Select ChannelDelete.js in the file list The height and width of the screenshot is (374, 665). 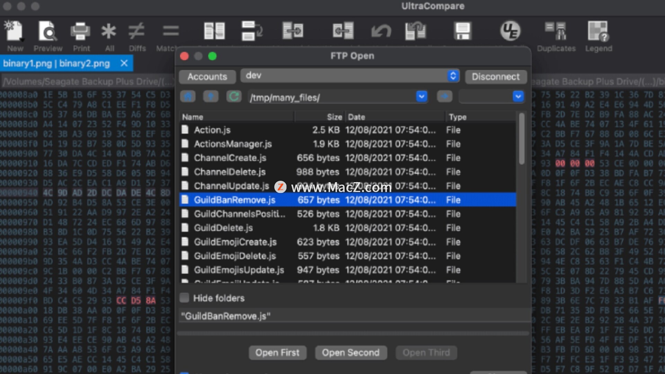348,172
